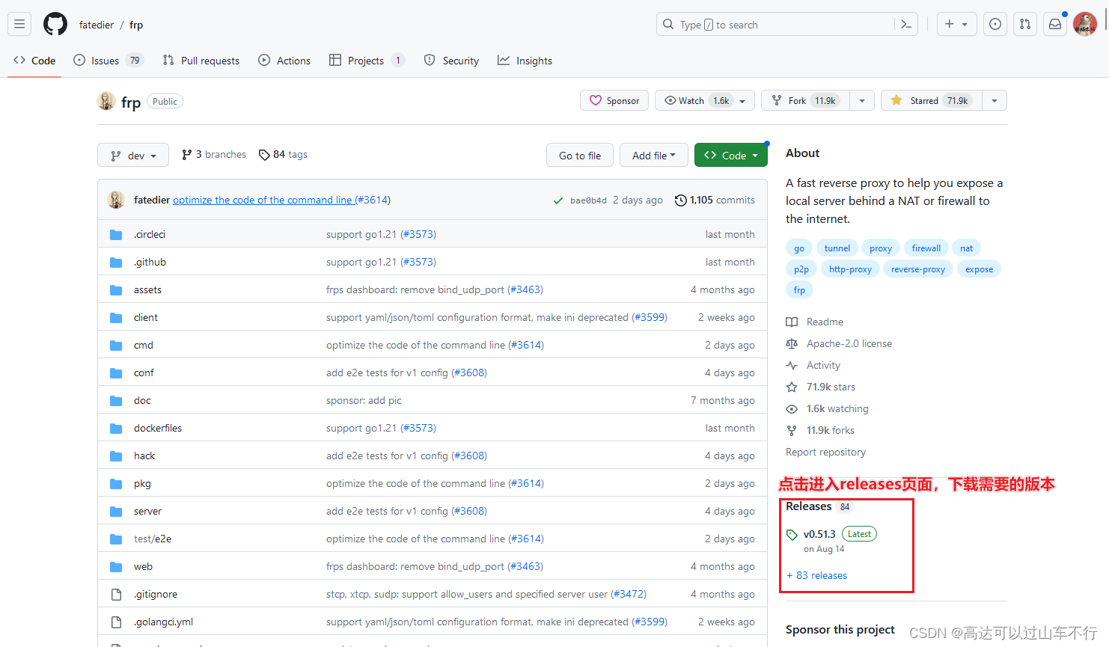Open the pull requests shortcut icon in header
This screenshot has height=647, width=1109.
click(x=1025, y=24)
